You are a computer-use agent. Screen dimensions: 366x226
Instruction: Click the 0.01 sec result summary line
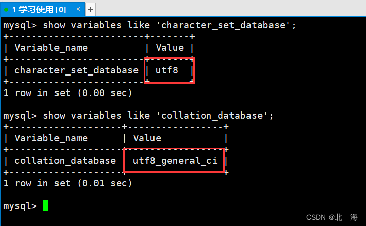tap(68, 183)
